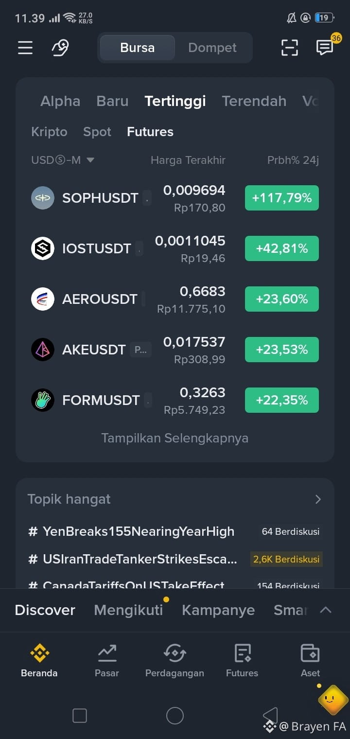Switch to Bursa mode
Image resolution: width=350 pixels, height=739 pixels.
pos(138,48)
